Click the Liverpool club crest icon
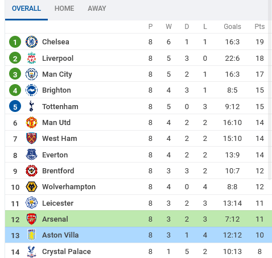This screenshot has height=258, width=272. 31,58
